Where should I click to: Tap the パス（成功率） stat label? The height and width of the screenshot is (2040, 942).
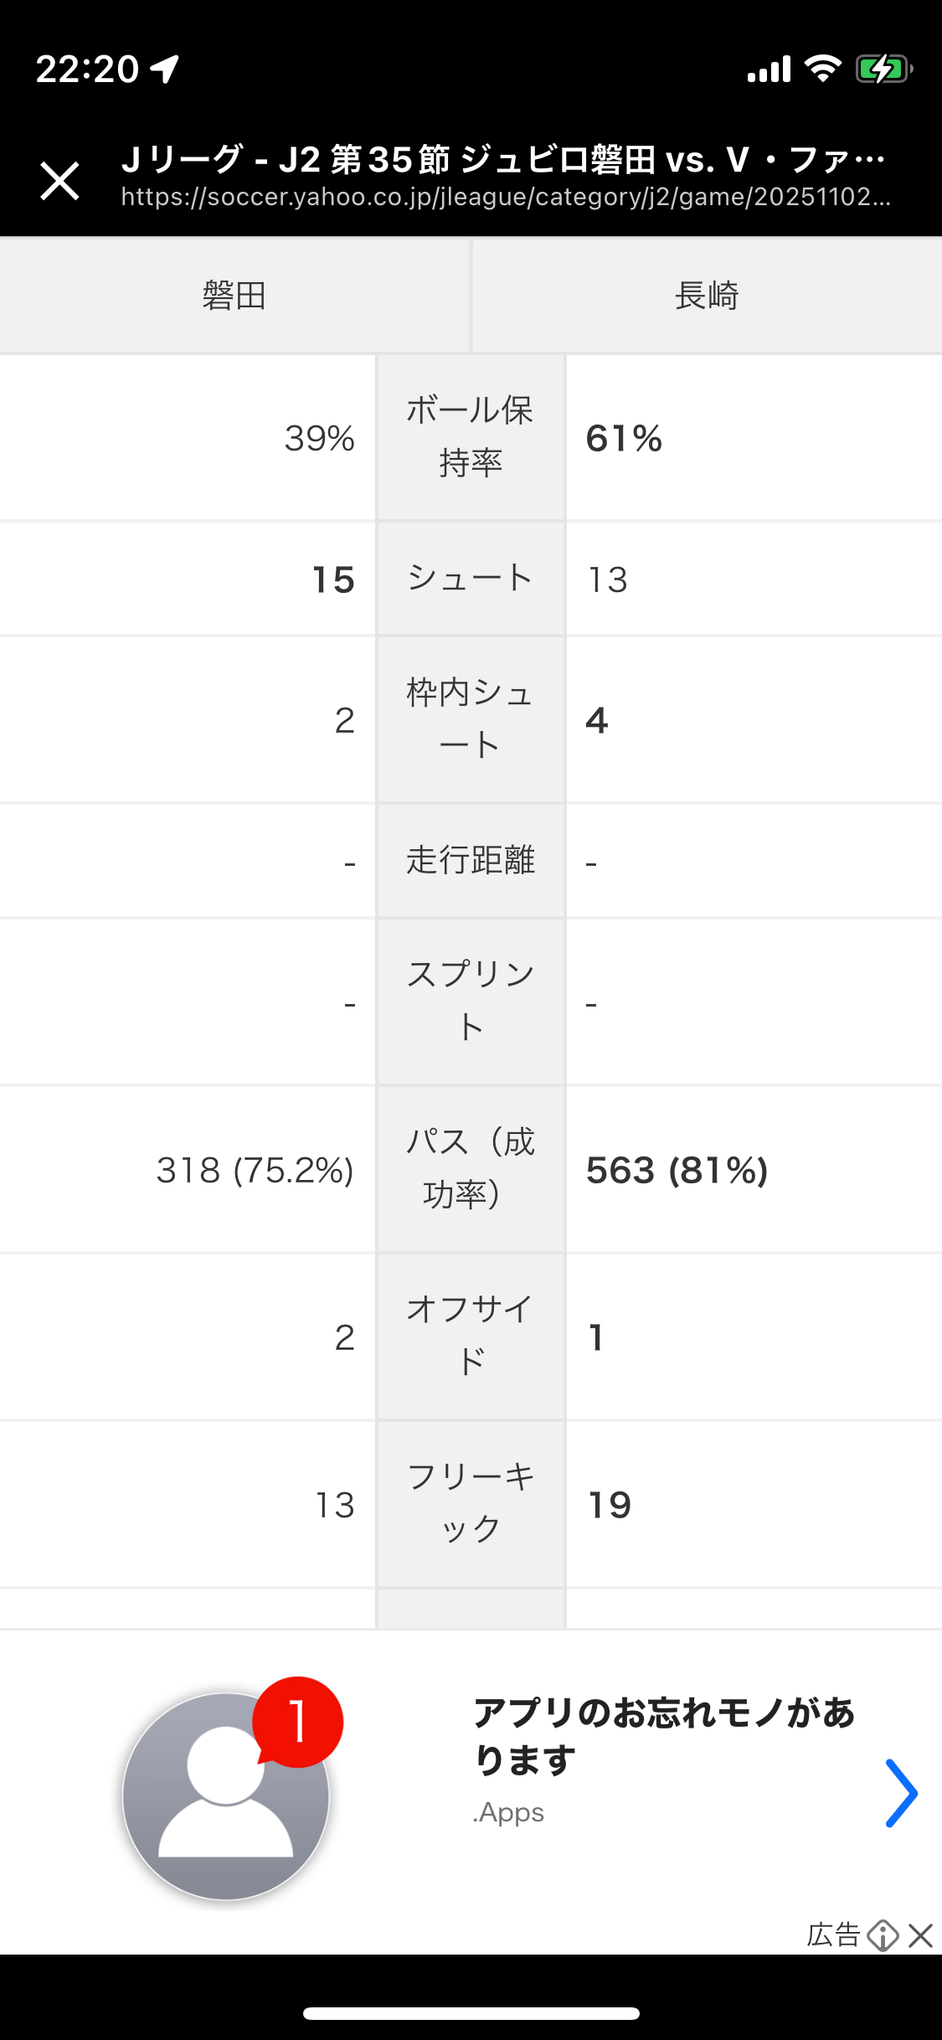[x=471, y=1168]
